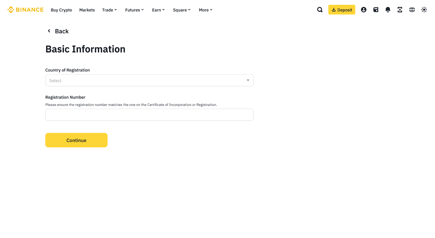The image size is (435, 238).
Task: Focus the Registration Number input field
Action: (x=149, y=115)
